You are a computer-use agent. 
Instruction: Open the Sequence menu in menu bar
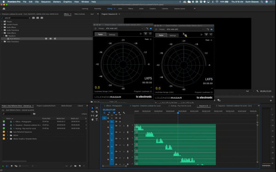46,2
